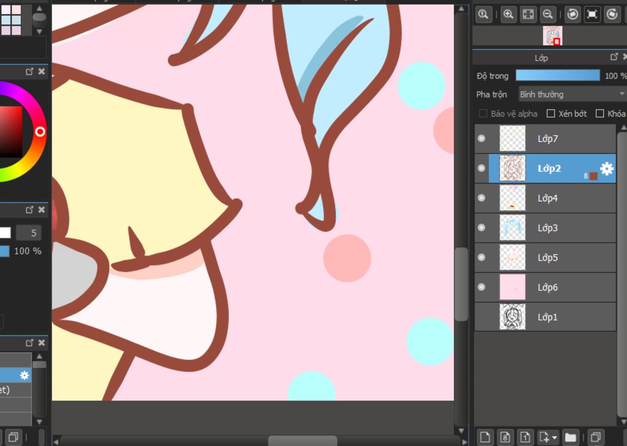Open the Pha trộn blending dropdown
The image size is (627, 446).
572,94
